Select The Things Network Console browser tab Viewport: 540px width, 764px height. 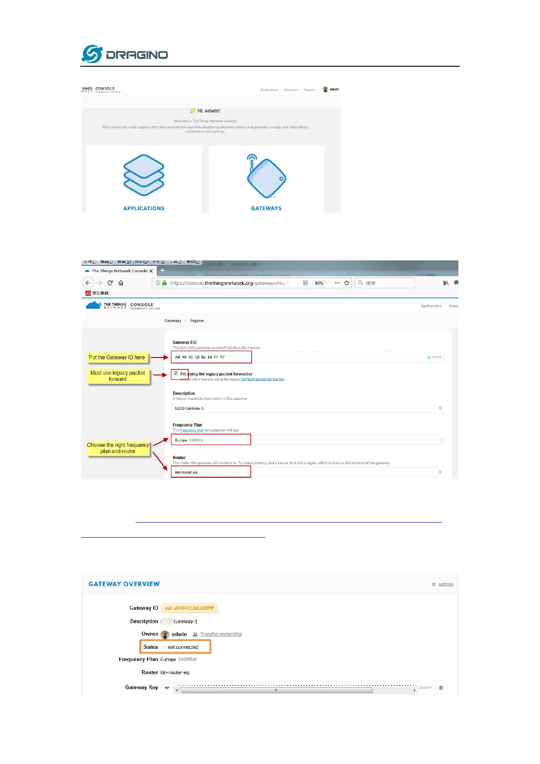click(119, 271)
